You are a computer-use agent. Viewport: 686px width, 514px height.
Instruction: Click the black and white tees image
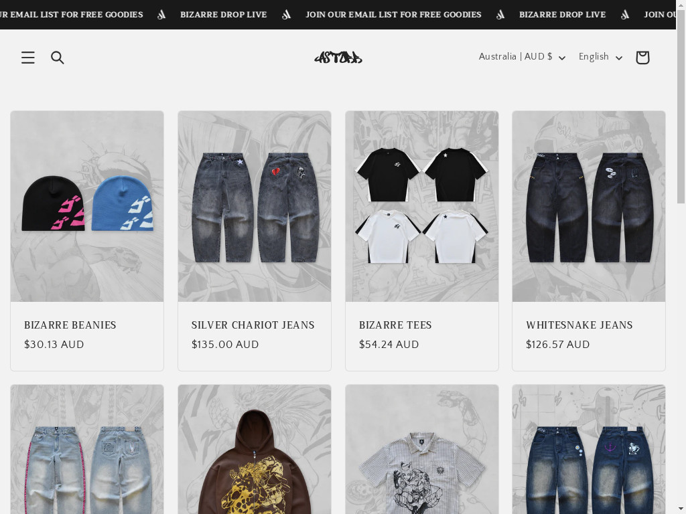tap(422, 206)
